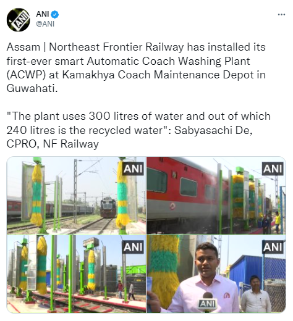The width and height of the screenshot is (293, 321).
Task: Open the @ANI handle link
Action: (45, 24)
